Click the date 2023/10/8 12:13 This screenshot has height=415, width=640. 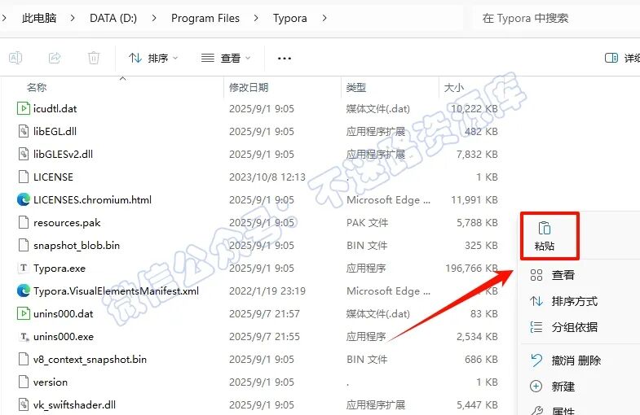(x=267, y=177)
